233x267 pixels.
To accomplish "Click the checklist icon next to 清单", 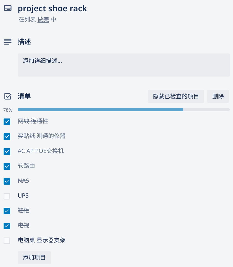I will (8, 96).
